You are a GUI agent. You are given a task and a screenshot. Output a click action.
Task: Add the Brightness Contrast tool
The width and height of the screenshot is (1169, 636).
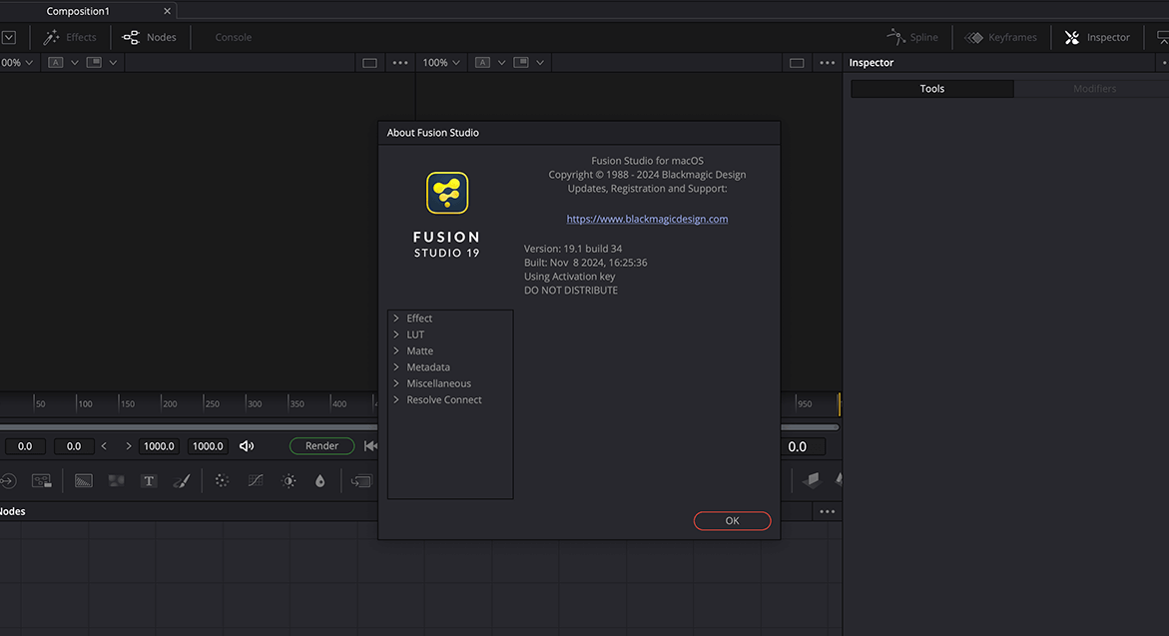point(289,481)
